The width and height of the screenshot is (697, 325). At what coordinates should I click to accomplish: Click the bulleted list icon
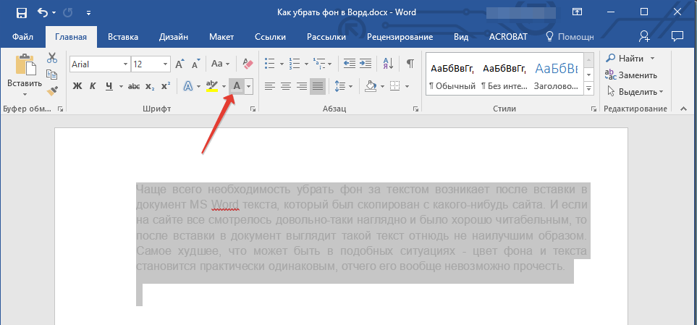270,64
